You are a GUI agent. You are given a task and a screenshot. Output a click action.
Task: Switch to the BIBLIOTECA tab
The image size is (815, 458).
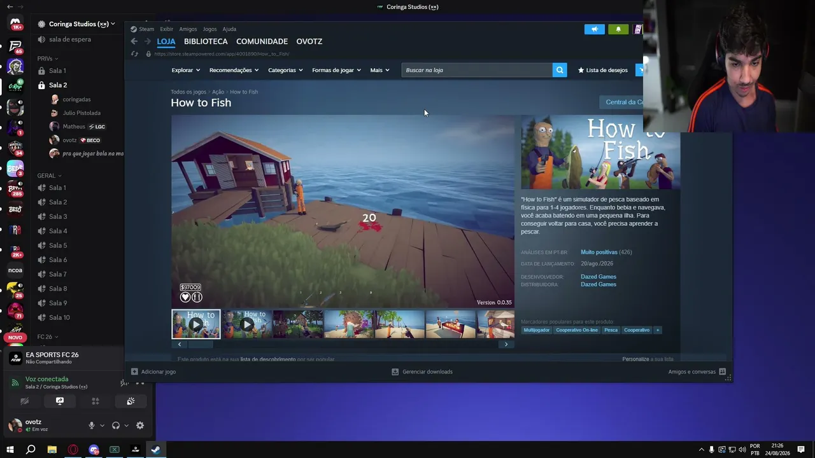pos(206,41)
